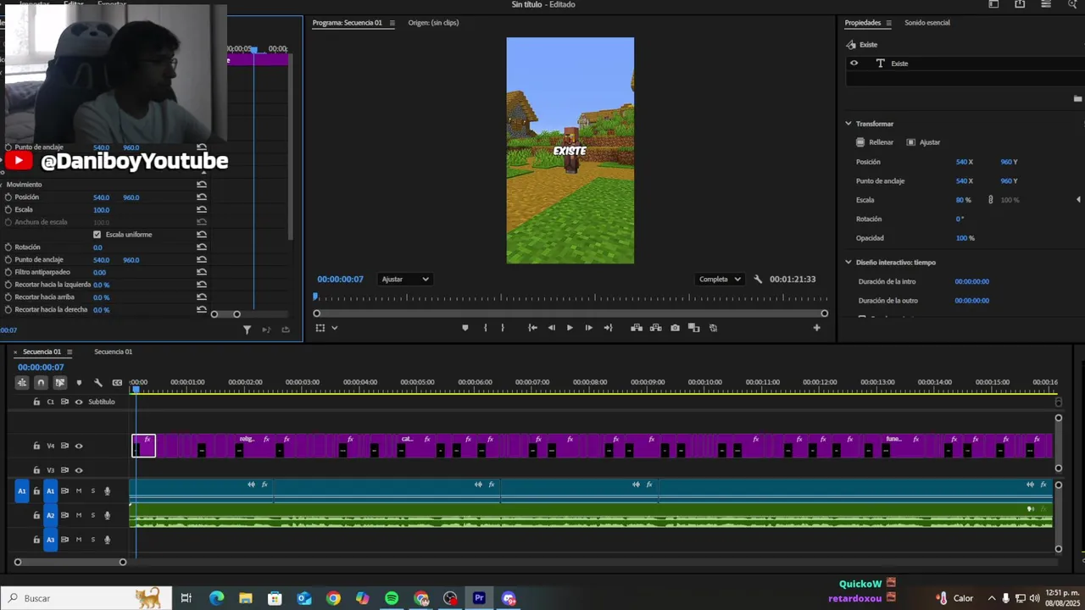
Task: Open Programa: Secuencia 01 panel menu
Action: click(x=392, y=23)
